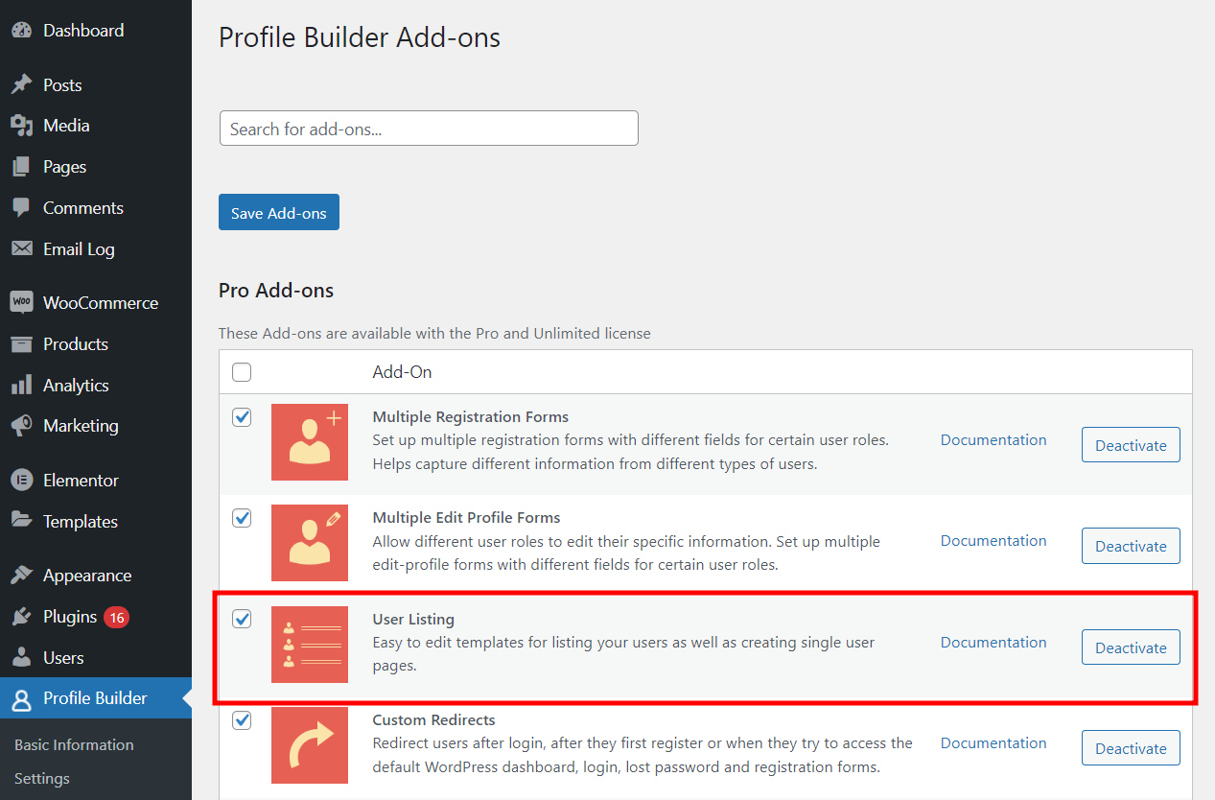Focus the Search for add-ons field

click(x=429, y=129)
